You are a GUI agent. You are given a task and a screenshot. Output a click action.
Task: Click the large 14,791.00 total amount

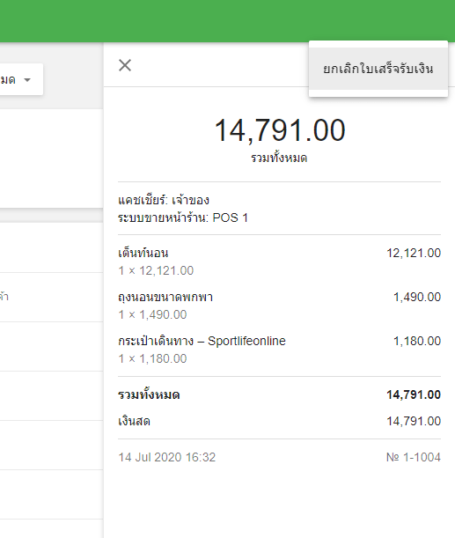(x=280, y=130)
